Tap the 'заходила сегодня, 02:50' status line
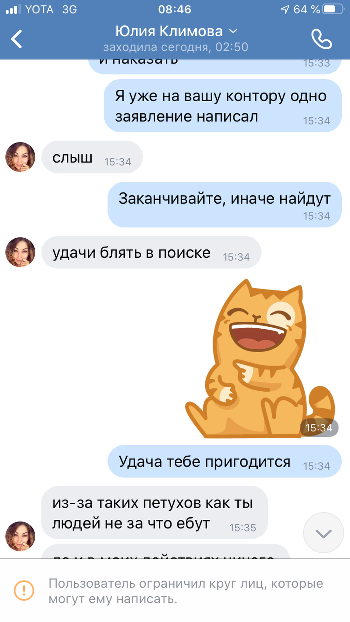 tap(176, 48)
